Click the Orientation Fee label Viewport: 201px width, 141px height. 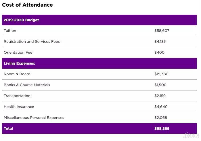(x=18, y=53)
